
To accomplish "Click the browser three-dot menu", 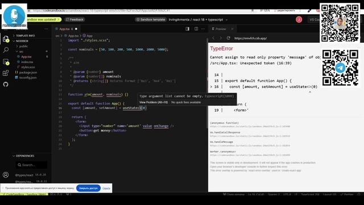I will pyautogui.click(x=300, y=11).
